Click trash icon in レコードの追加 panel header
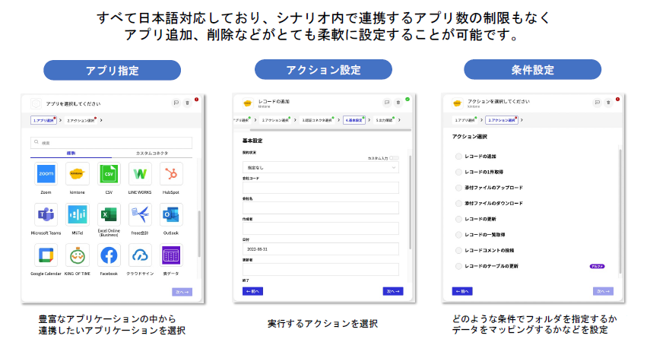Viewport: 647px width, 342px height. coord(398,102)
